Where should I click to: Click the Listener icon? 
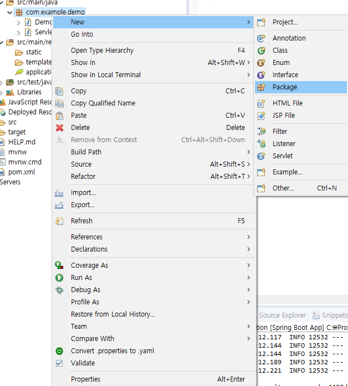(261, 143)
